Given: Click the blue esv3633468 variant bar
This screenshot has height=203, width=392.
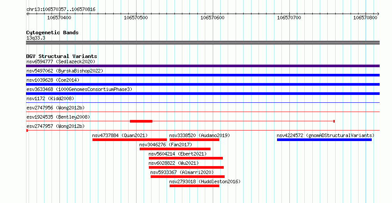Looking at the screenshot, I should click(203, 94).
